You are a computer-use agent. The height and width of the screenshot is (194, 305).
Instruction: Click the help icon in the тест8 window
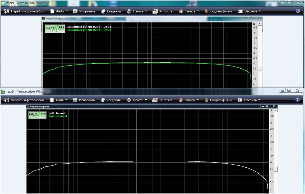[x=298, y=100]
